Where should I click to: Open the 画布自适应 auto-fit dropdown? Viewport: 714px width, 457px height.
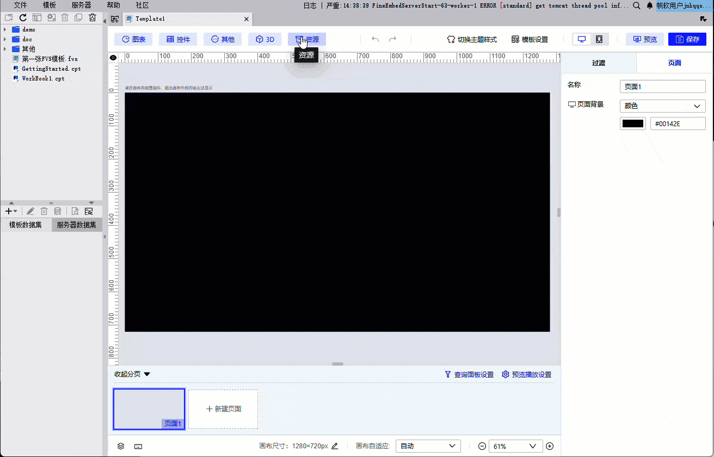[428, 446]
